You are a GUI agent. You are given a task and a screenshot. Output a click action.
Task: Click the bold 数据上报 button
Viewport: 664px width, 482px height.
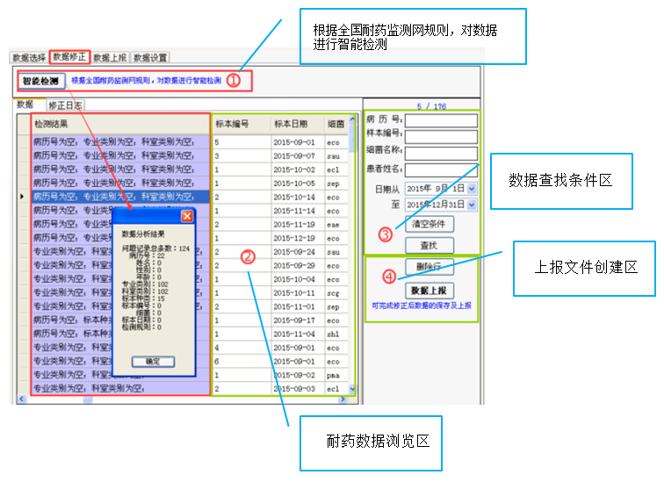(429, 291)
